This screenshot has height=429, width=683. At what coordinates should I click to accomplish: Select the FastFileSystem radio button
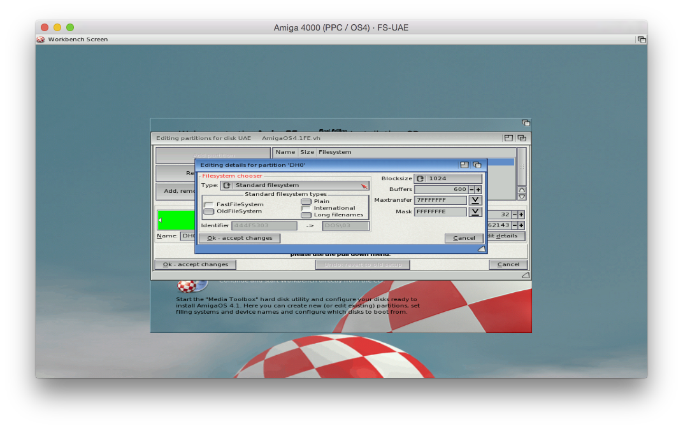[x=208, y=204]
